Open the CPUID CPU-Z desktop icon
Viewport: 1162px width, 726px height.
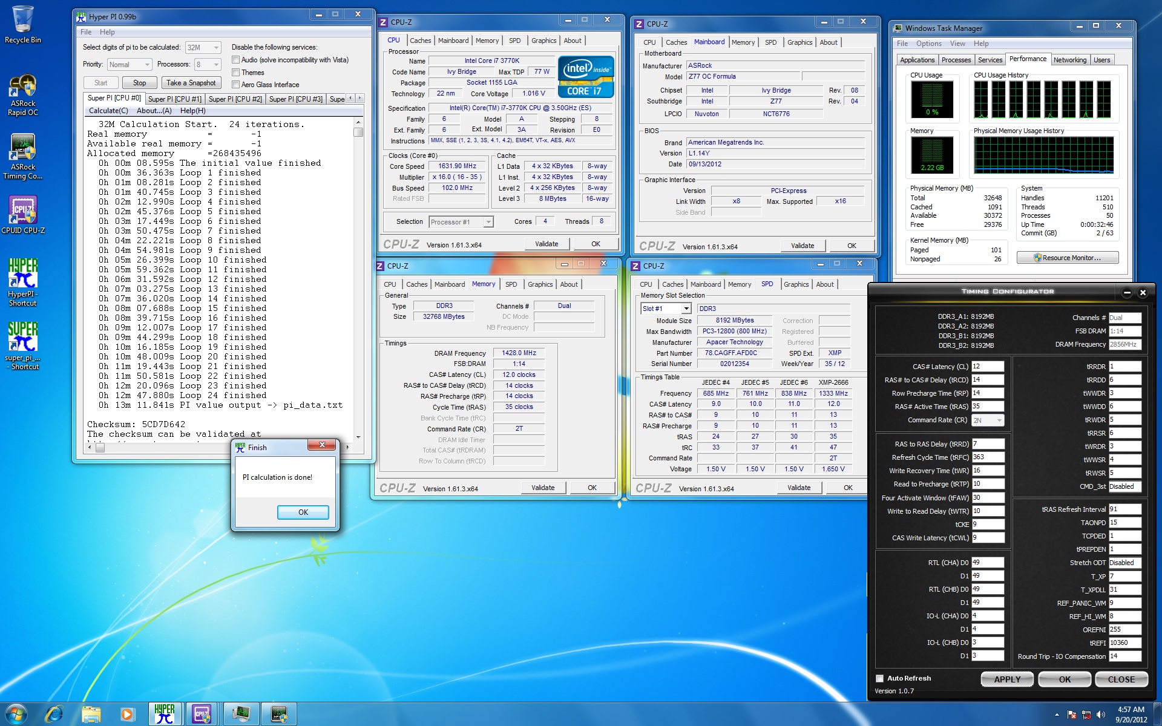[22, 214]
